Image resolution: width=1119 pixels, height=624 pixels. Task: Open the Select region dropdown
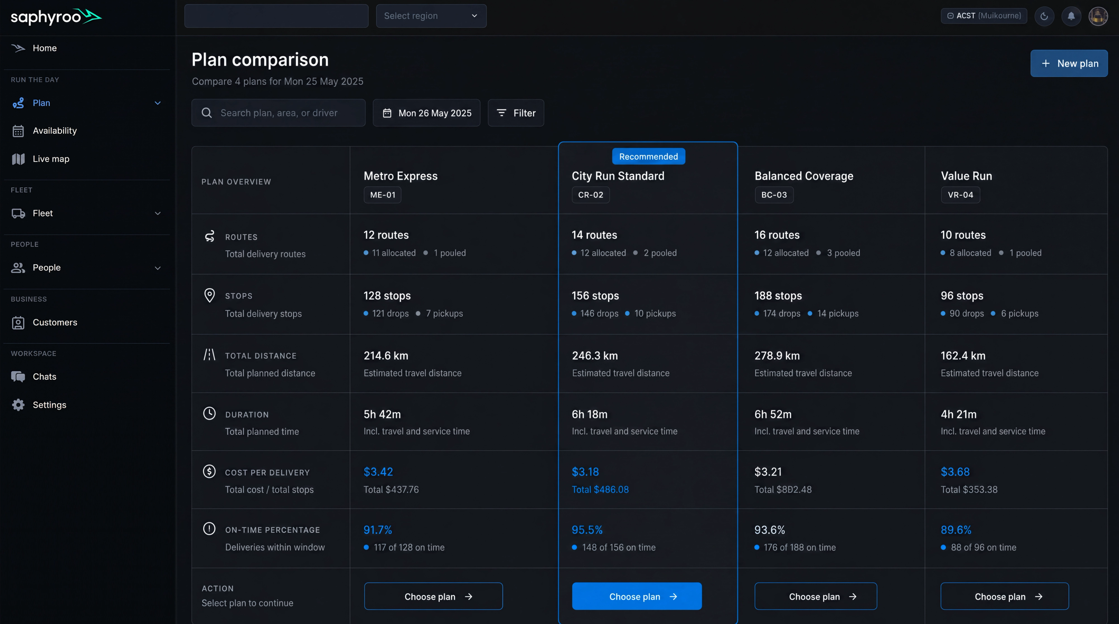[x=431, y=16]
